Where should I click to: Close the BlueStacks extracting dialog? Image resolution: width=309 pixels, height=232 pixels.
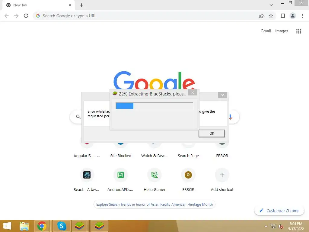[193, 92]
